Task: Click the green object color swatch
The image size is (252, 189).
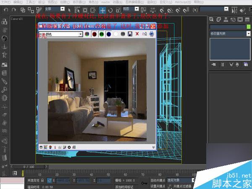Action: (249, 27)
